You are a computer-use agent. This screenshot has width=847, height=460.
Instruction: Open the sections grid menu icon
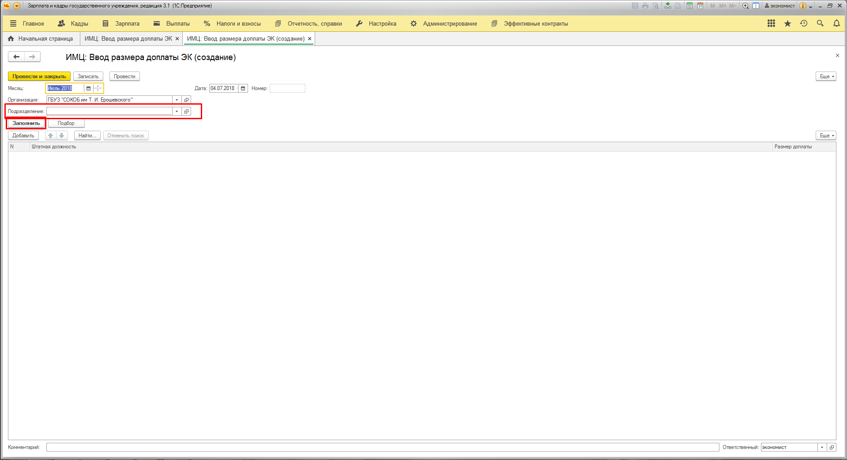(771, 23)
